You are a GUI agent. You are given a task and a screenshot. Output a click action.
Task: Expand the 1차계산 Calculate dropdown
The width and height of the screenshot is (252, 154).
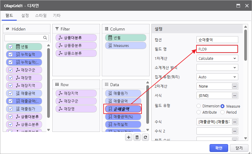[x=217, y=59]
